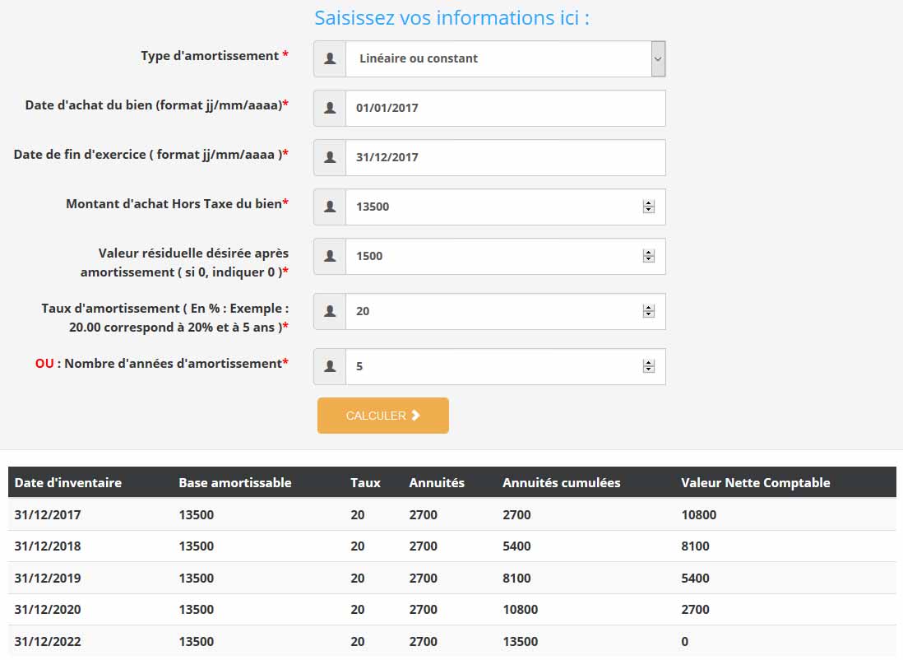Select the 31/12/2022 date cell
The height and width of the screenshot is (660, 903).
48,642
